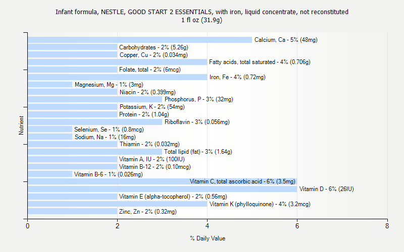Click the Calcium, Ca - 5% (48mg) label
This screenshot has width=404, height=252.
tap(286, 40)
